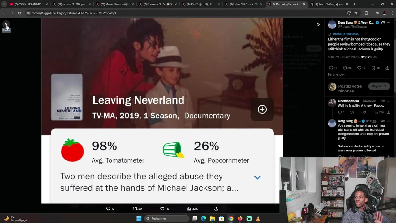Switch to CODEX : LES ANIMES tab

(28, 4)
